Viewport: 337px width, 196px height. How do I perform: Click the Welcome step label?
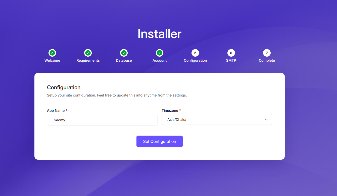52,60
